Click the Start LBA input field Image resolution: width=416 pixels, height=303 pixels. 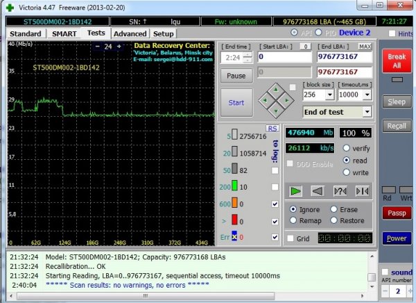click(x=284, y=57)
